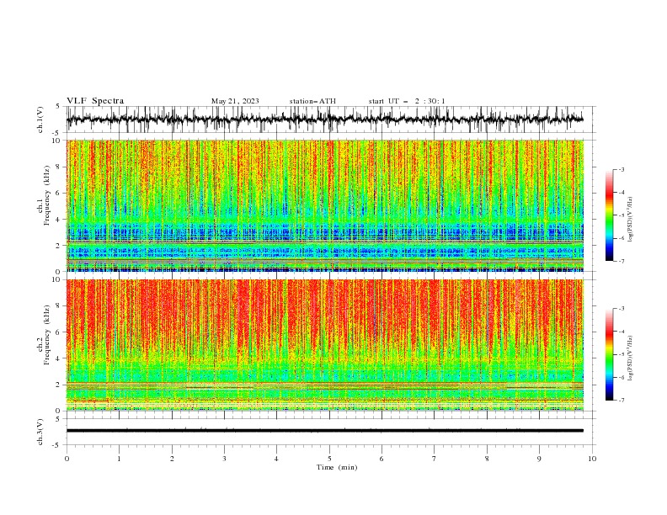The width and height of the screenshot is (667, 515).
Task: Click the 'station=ATH' label
Action: [x=312, y=101]
